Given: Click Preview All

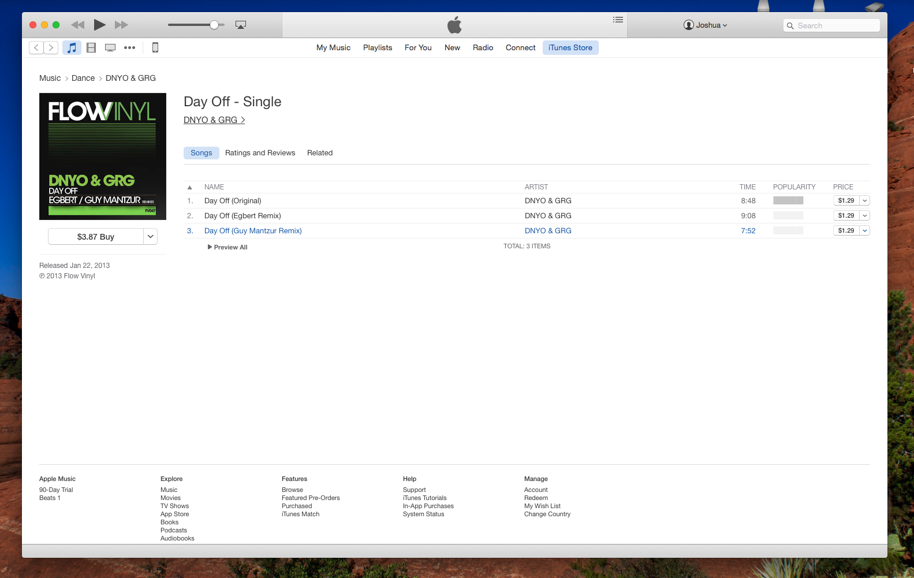Looking at the screenshot, I should 227,247.
